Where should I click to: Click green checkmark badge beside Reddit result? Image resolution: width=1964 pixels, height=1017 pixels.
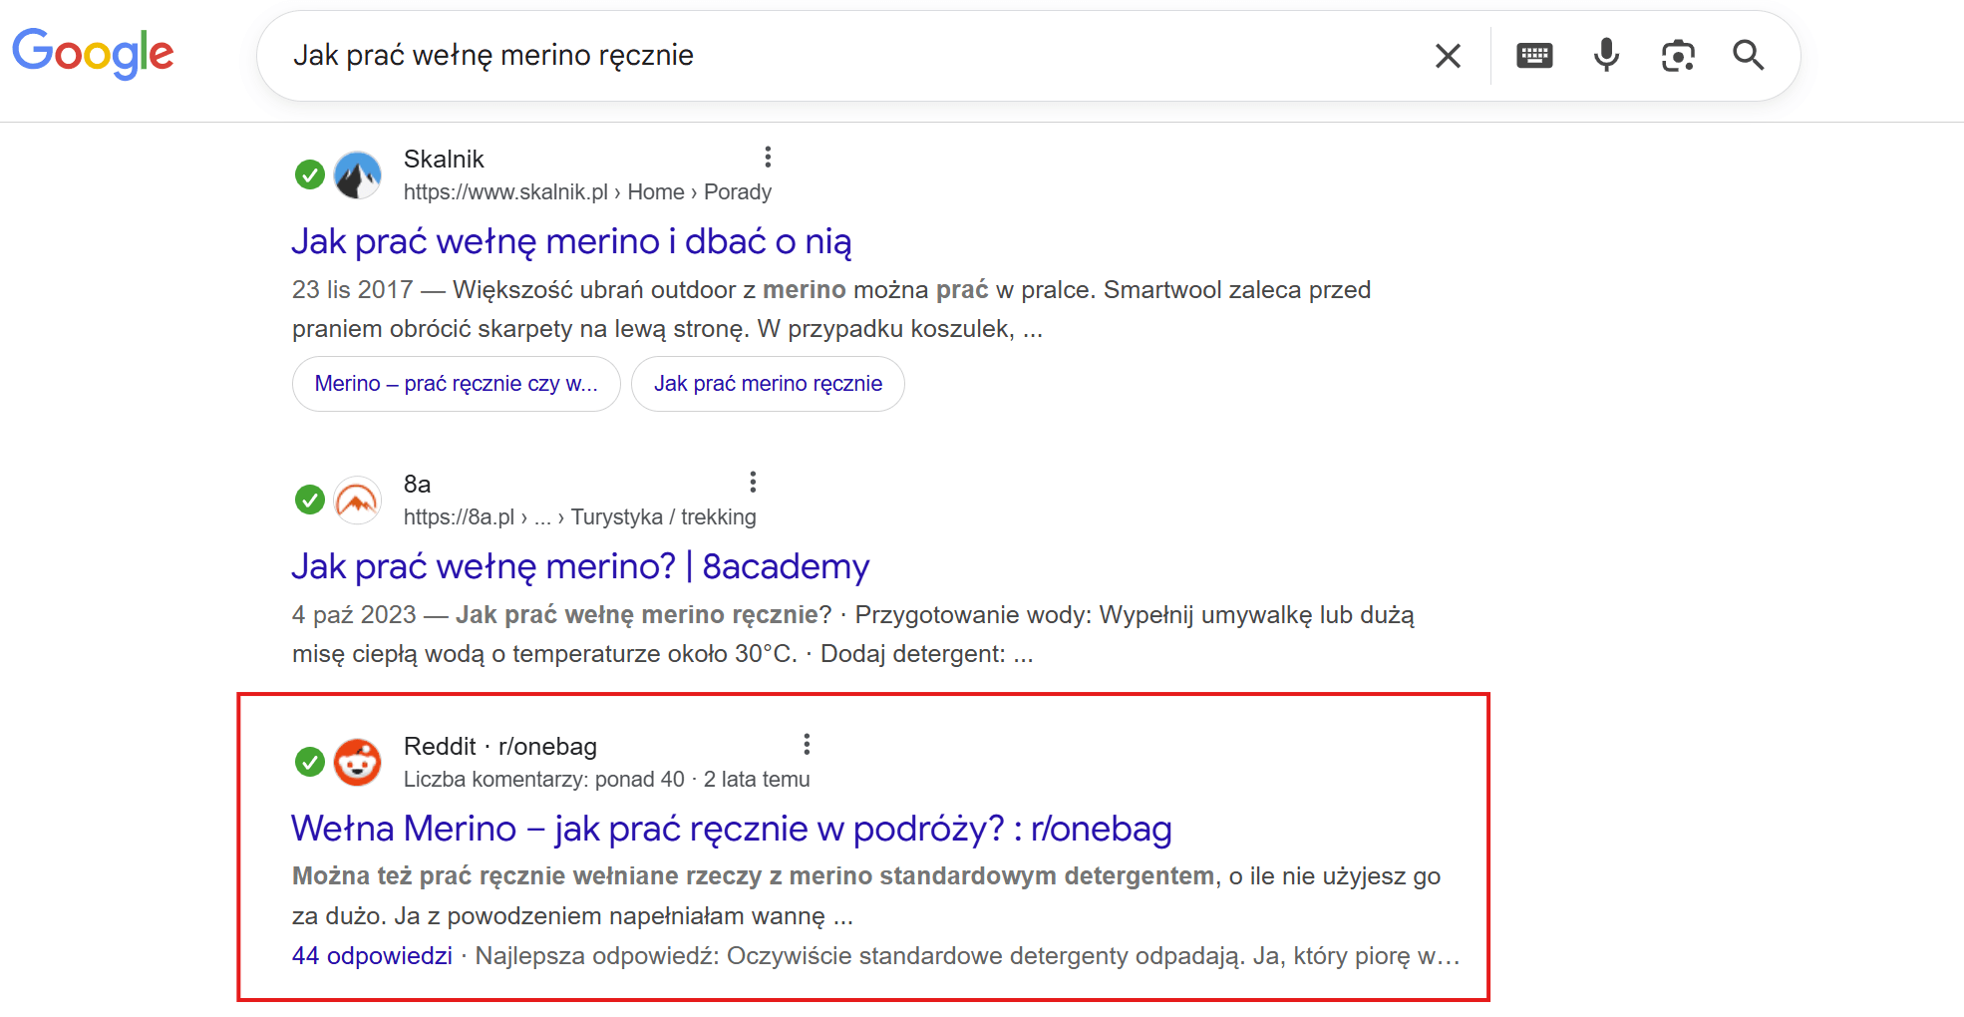310,763
